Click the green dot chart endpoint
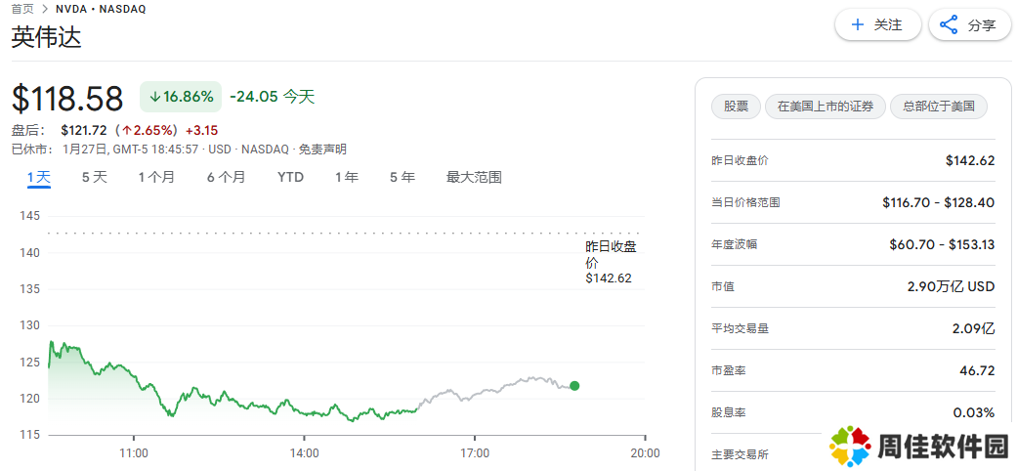 (574, 386)
